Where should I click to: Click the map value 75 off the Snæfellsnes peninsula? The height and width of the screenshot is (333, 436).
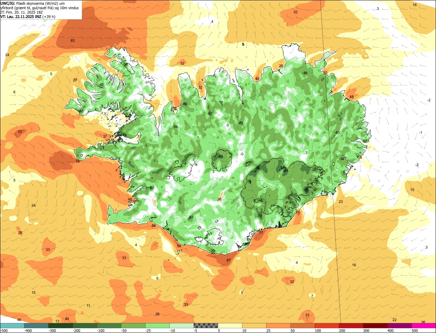(x=77, y=161)
